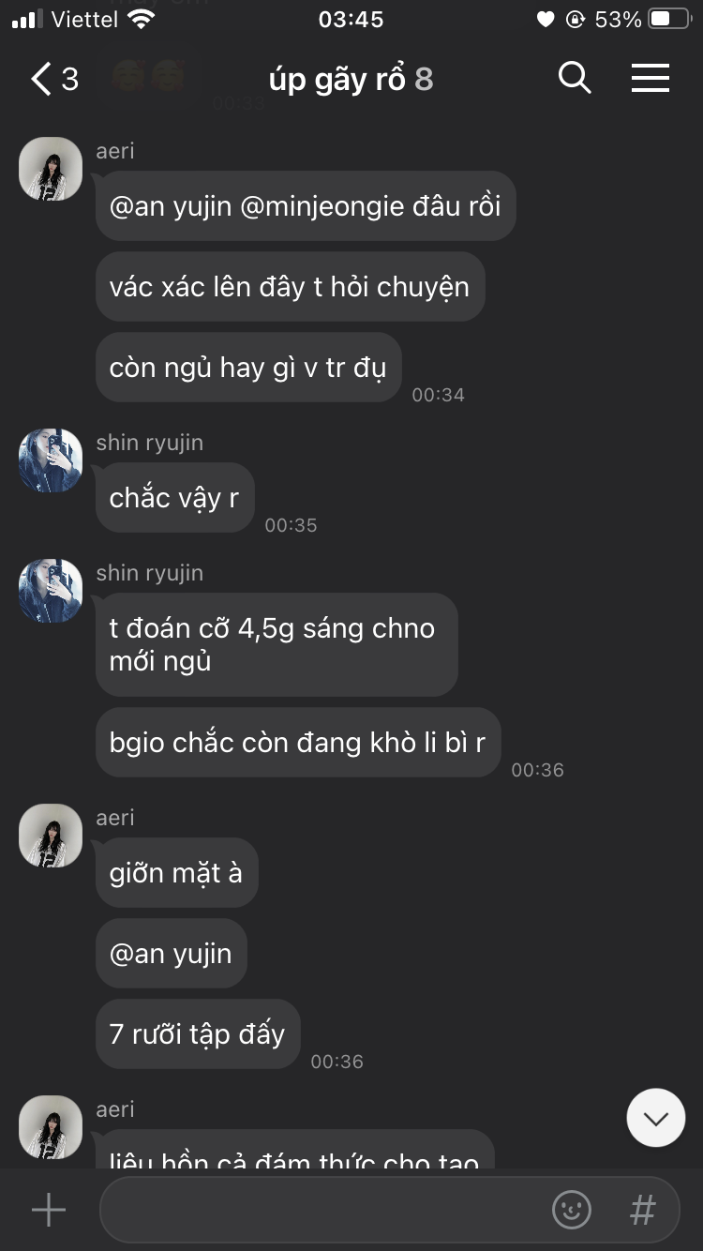This screenshot has width=703, height=1251.
Task: Focus the message input field
Action: point(389,1210)
